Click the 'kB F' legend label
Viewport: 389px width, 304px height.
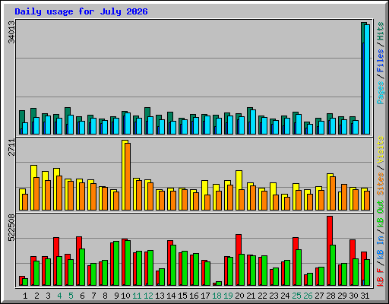[381, 277]
